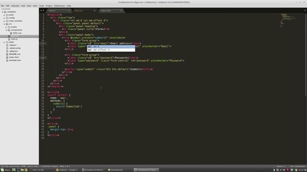
Task: Open tab list dropdown at top right
Action: (x=305, y=11)
